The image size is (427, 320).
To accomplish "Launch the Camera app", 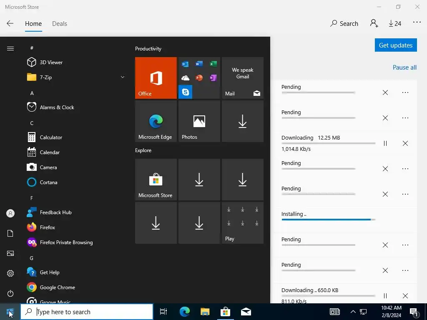I will (76, 167).
